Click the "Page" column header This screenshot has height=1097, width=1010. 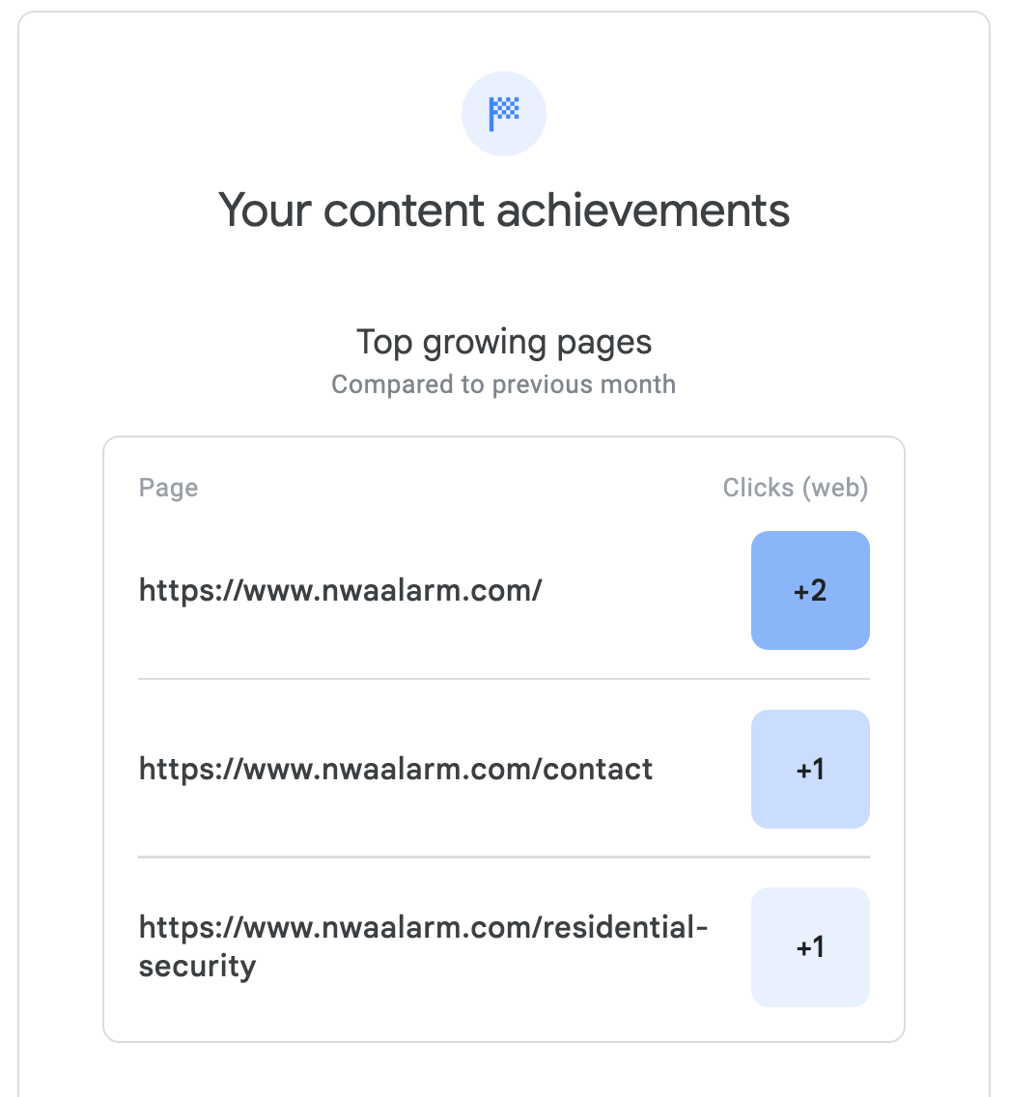click(x=168, y=488)
